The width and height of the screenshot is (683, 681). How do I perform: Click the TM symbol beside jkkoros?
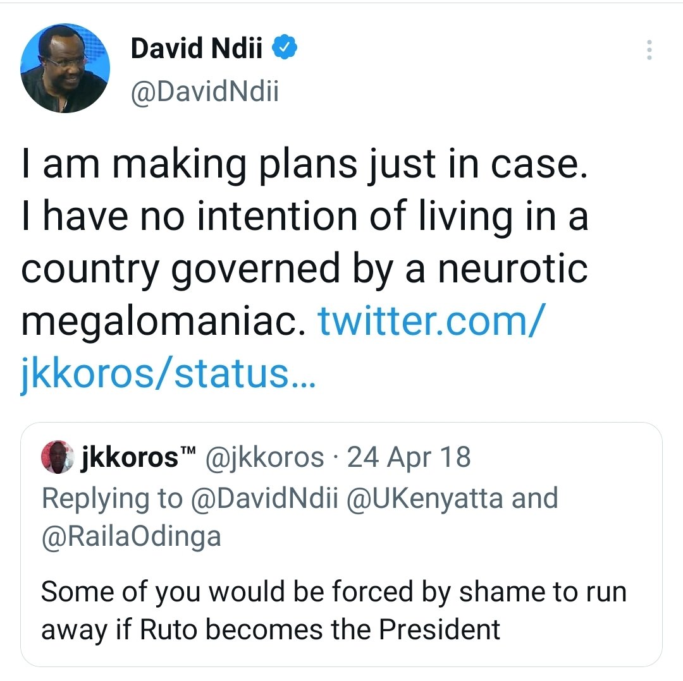click(188, 450)
